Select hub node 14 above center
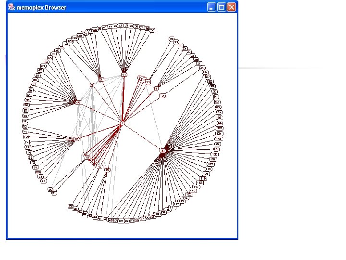Screen dimensions: 346x260 click(x=124, y=75)
